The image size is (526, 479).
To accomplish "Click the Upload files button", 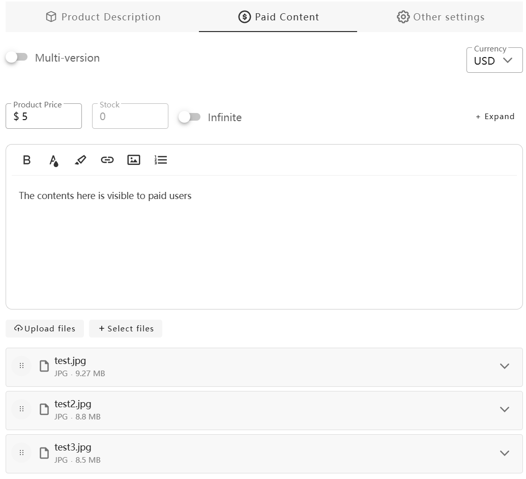I will pos(45,329).
